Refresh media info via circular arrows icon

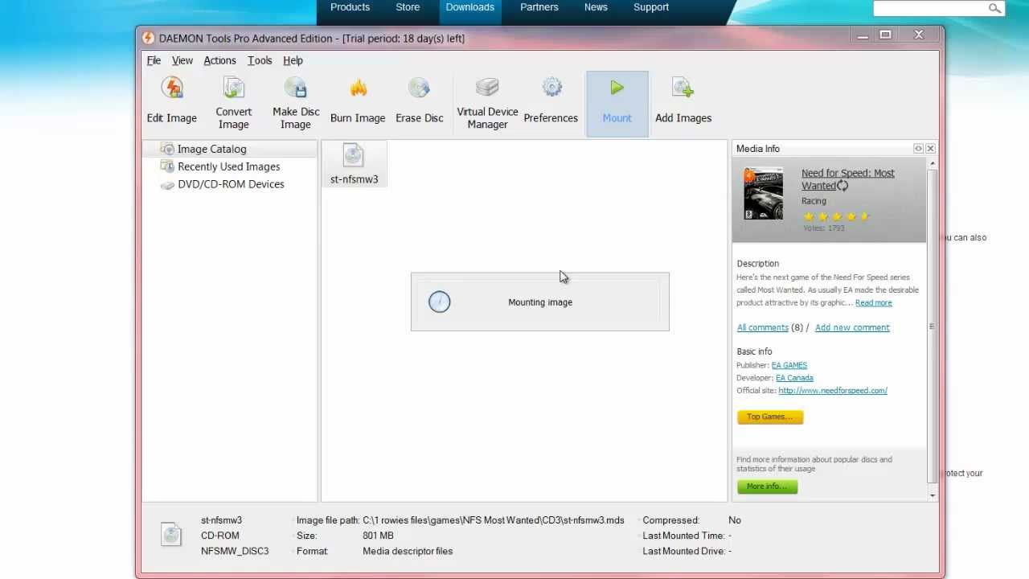click(842, 186)
